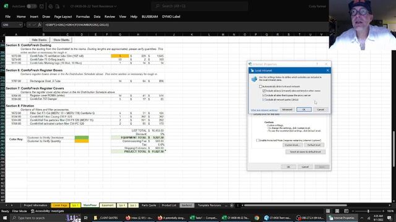
Task: Open the Home ribbon tab
Action: (21, 17)
